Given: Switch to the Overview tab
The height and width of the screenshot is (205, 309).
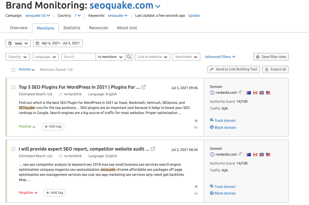Looking at the screenshot, I should point(19,28).
